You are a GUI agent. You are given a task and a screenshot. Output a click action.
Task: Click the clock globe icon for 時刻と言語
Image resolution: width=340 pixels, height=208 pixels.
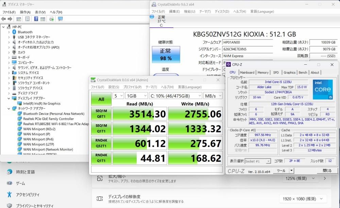(10, 172)
